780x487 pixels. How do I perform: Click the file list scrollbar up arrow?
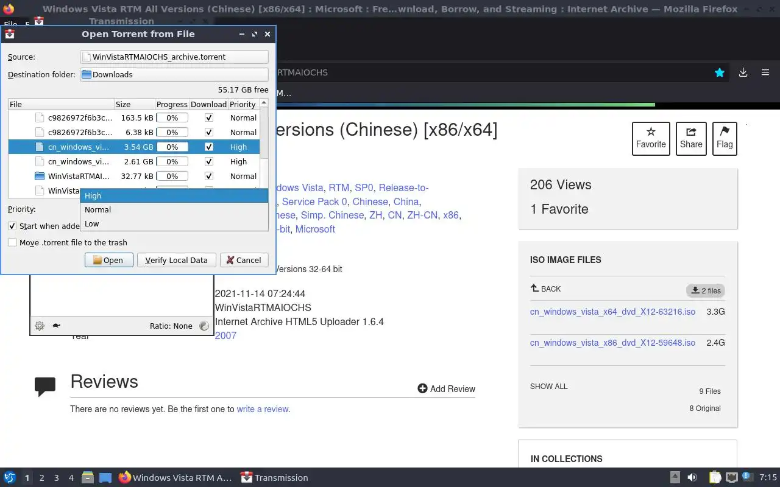(x=264, y=103)
